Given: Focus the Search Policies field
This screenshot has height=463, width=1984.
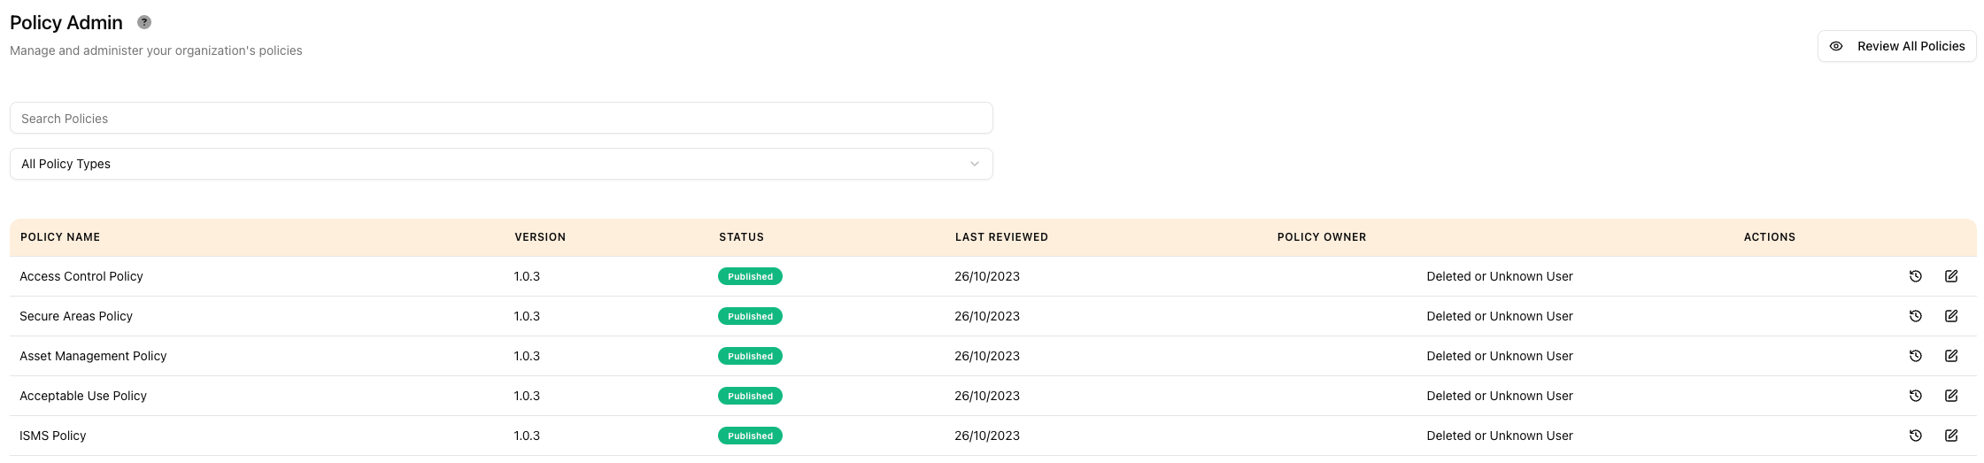Looking at the screenshot, I should (501, 118).
